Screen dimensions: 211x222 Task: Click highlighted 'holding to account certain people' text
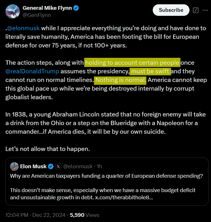[x=132, y=62]
